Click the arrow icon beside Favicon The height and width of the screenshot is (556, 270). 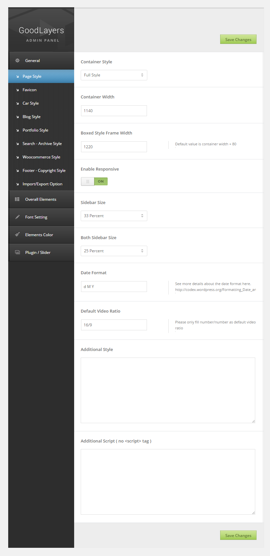[17, 90]
